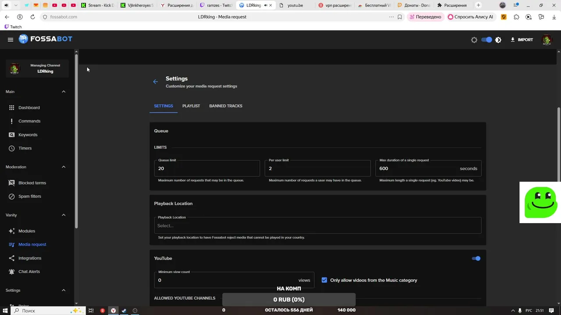Collapse the Main sidebar section
Viewport: 561px width, 315px height.
tap(64, 92)
